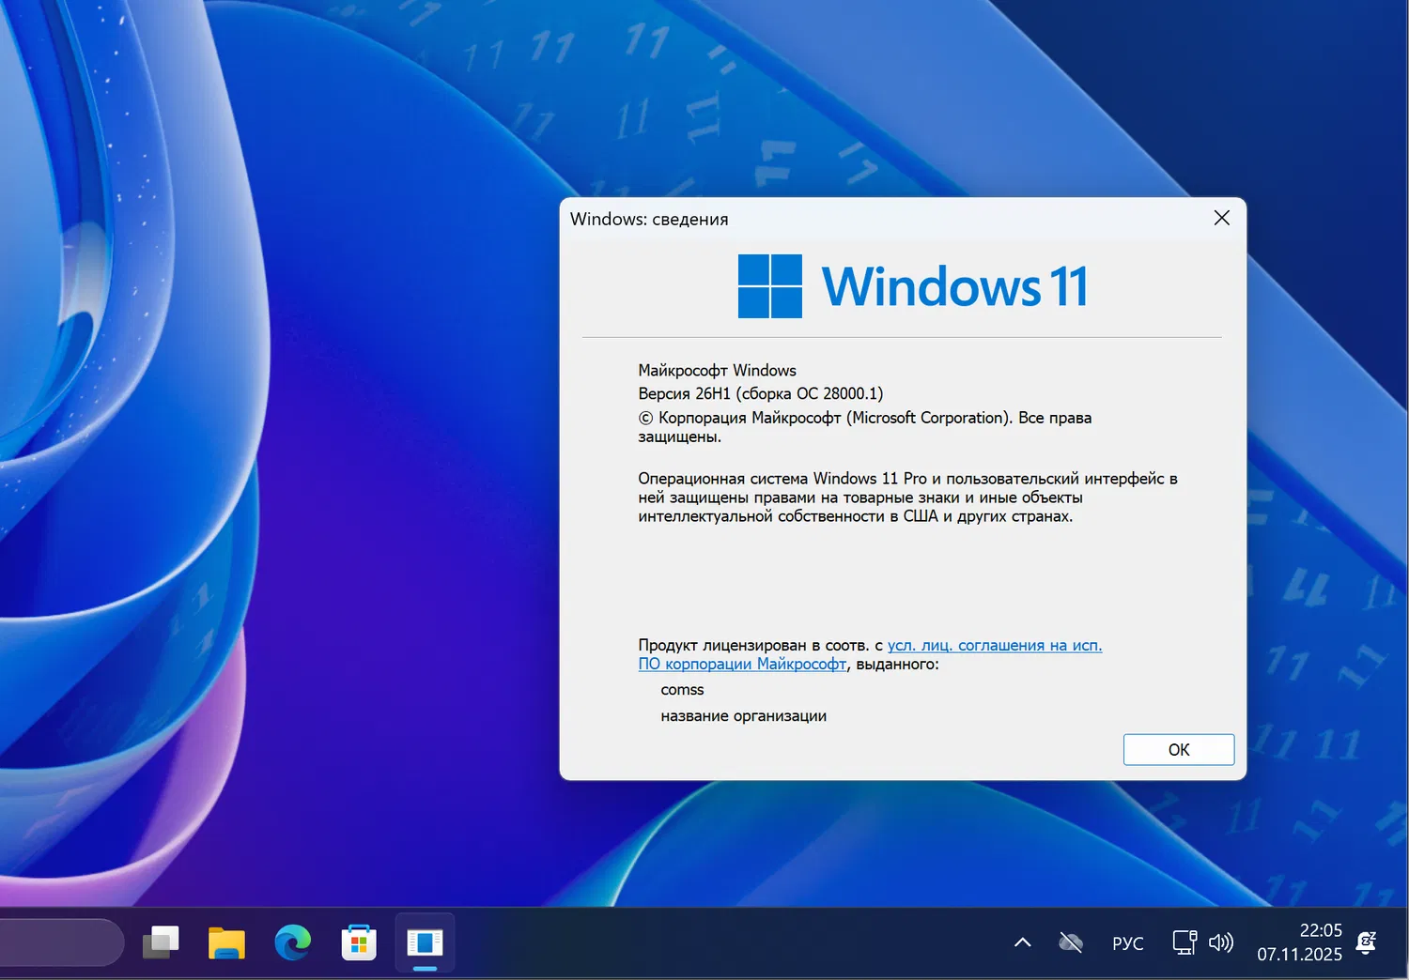Click the version line 'Версия 26H1'

coord(761,393)
